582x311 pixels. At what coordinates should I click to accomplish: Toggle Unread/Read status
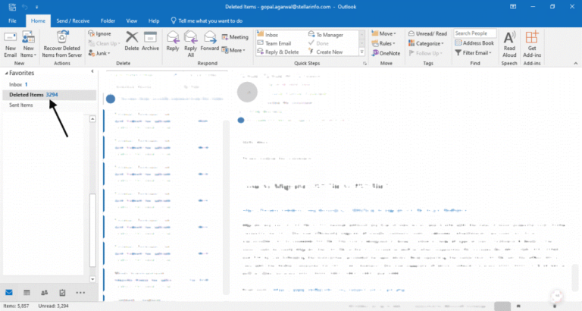[x=427, y=33]
